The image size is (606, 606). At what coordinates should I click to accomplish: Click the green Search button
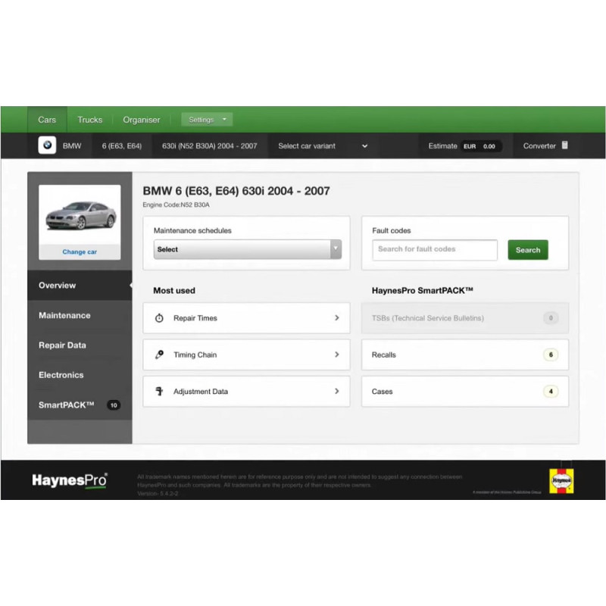click(x=527, y=249)
